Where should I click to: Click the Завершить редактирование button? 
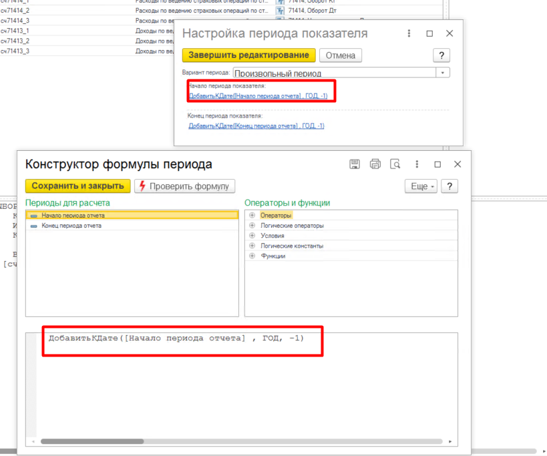click(x=248, y=55)
